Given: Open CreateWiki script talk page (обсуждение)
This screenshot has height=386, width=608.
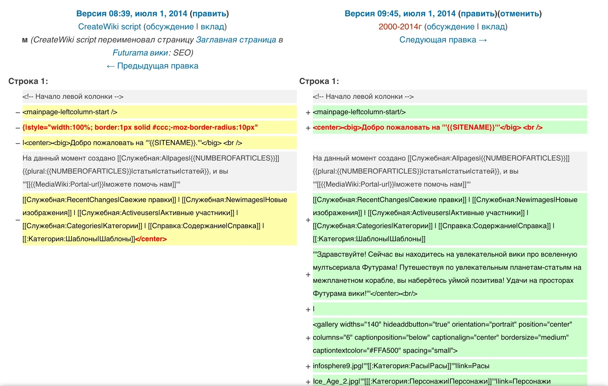Looking at the screenshot, I should click(170, 27).
